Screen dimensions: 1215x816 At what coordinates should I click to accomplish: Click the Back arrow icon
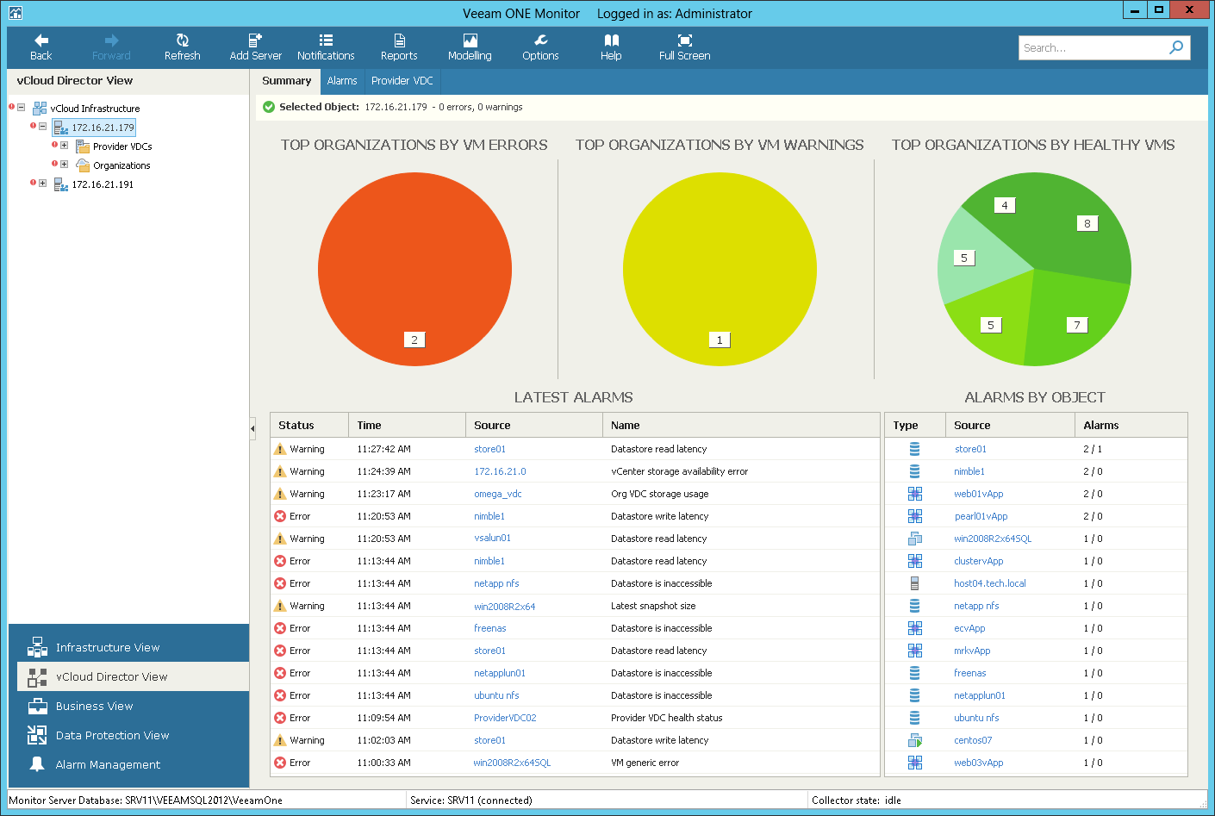coord(41,40)
